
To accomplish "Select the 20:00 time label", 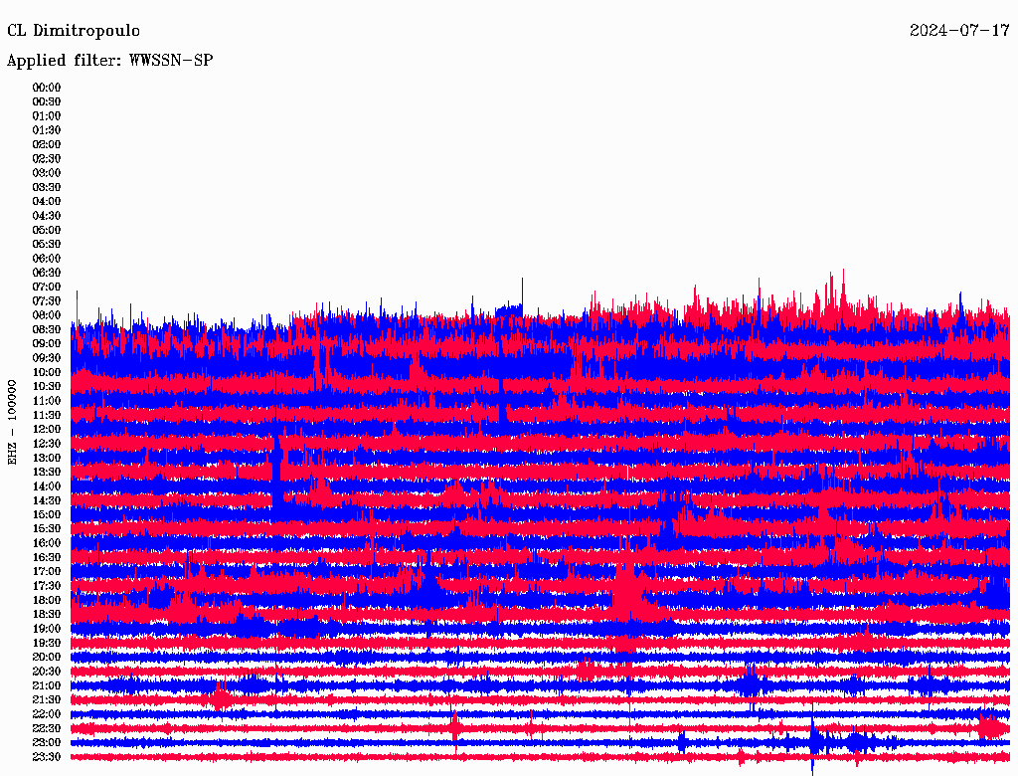I will [x=47, y=658].
